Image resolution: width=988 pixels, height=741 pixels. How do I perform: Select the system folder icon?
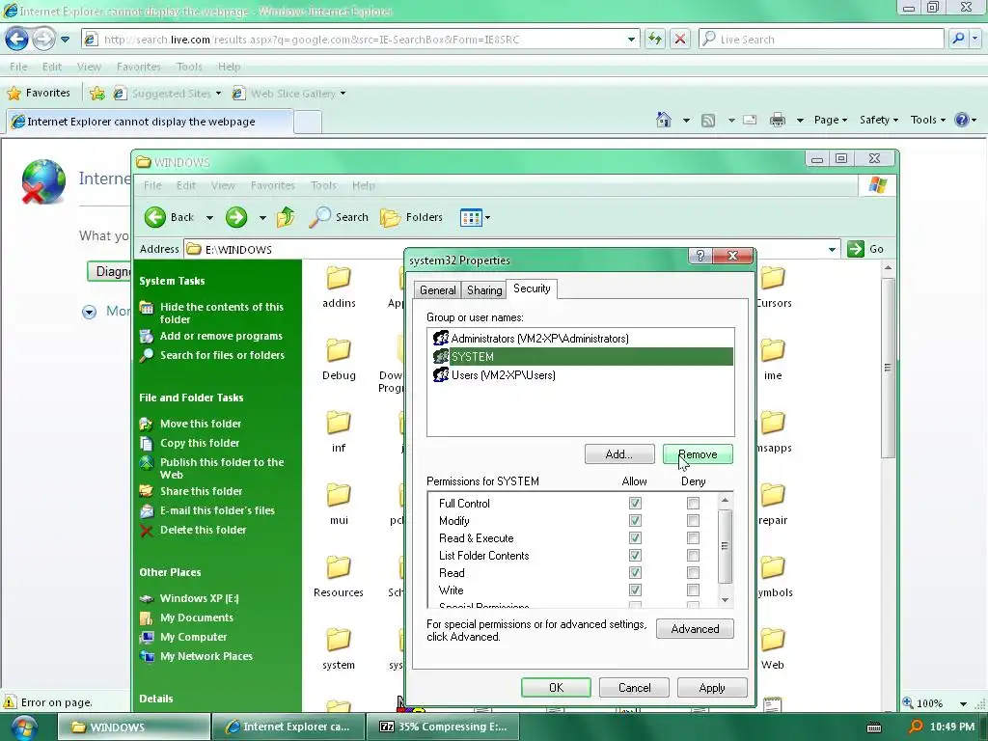pos(339,640)
